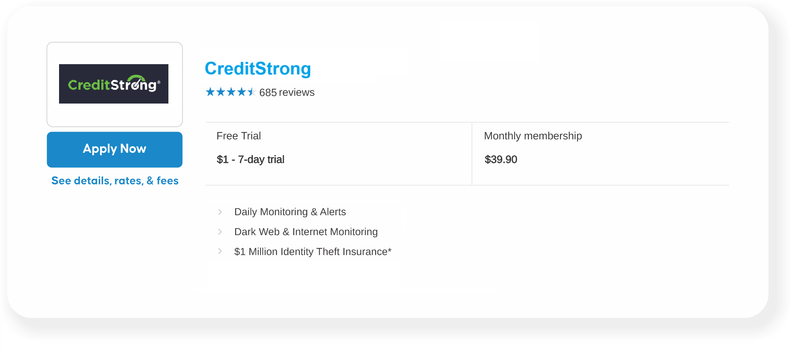791x350 pixels.
Task: Click the half-filled fifth rating star
Action: point(252,92)
